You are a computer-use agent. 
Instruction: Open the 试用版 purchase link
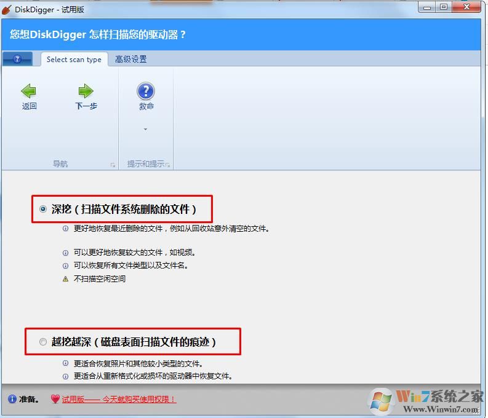coord(119,399)
